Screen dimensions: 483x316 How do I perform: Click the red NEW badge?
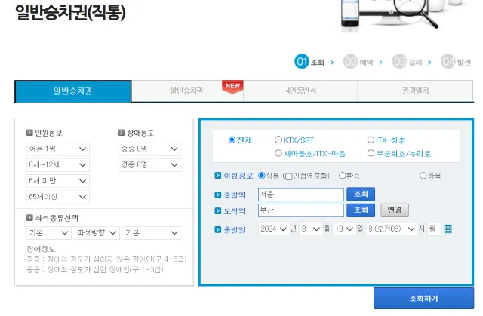232,85
